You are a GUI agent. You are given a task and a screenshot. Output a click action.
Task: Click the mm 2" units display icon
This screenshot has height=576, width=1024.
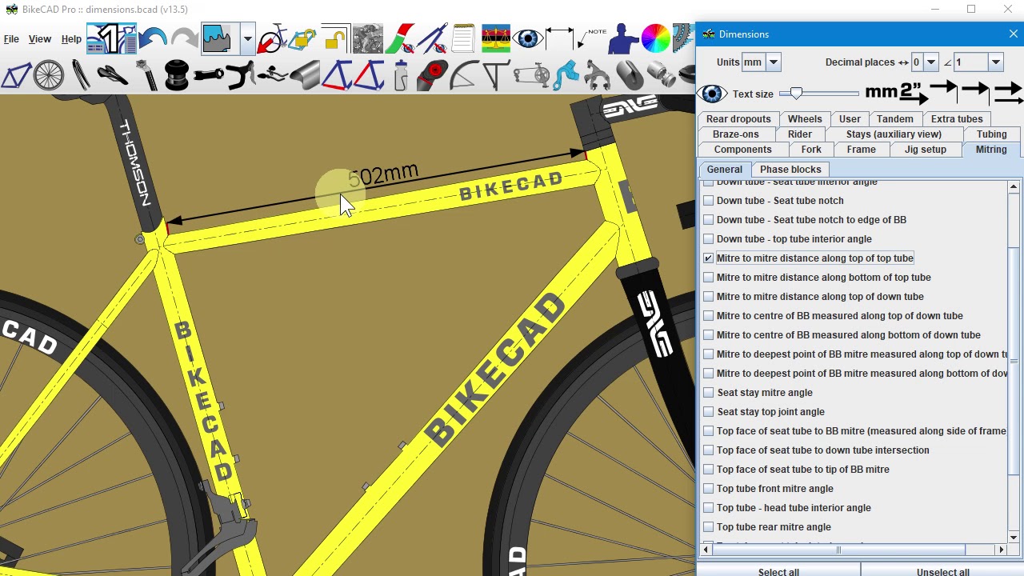896,94
